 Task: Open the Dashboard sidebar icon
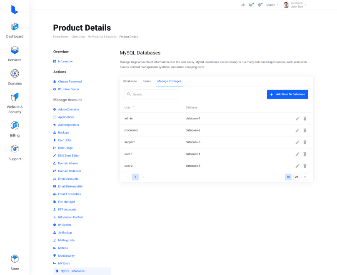15,27
